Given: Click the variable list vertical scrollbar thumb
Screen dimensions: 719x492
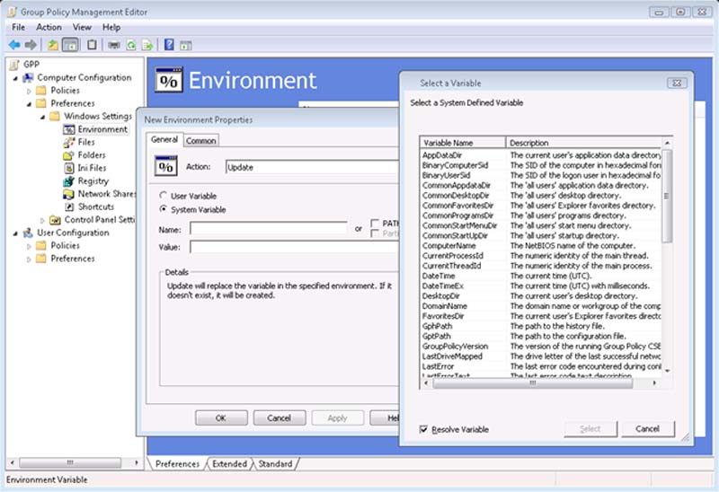Looking at the screenshot, I should click(667, 196).
